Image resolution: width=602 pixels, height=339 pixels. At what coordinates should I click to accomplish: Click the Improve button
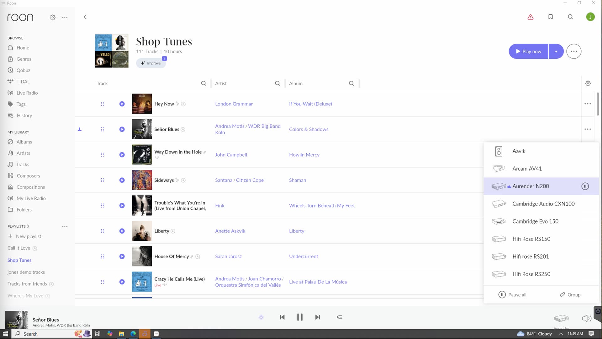(x=151, y=63)
